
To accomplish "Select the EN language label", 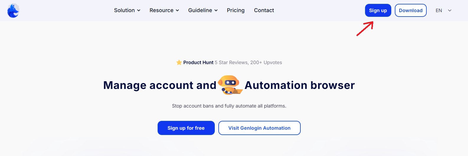I will [439, 11].
